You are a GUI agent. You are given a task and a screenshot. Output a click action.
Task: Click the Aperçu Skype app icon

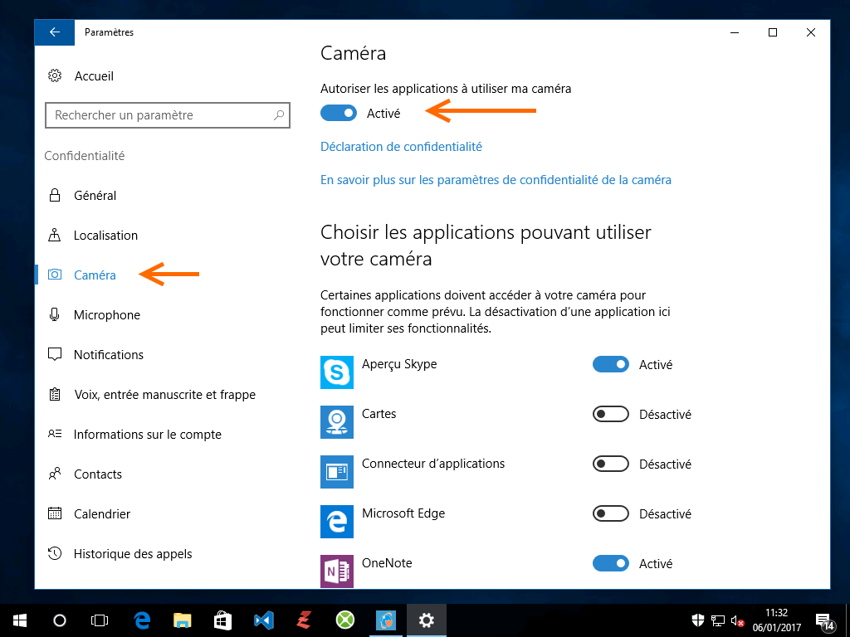337,372
